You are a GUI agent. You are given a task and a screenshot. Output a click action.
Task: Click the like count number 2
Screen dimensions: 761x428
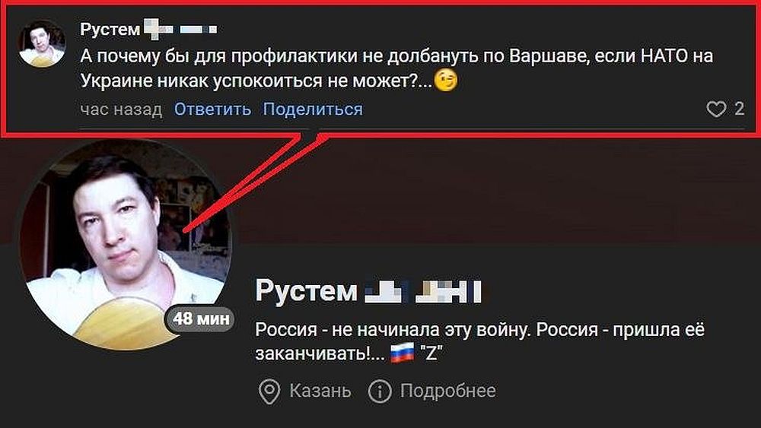(x=739, y=109)
